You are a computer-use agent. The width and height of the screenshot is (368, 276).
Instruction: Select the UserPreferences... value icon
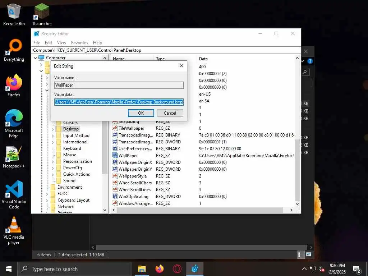[115, 148]
